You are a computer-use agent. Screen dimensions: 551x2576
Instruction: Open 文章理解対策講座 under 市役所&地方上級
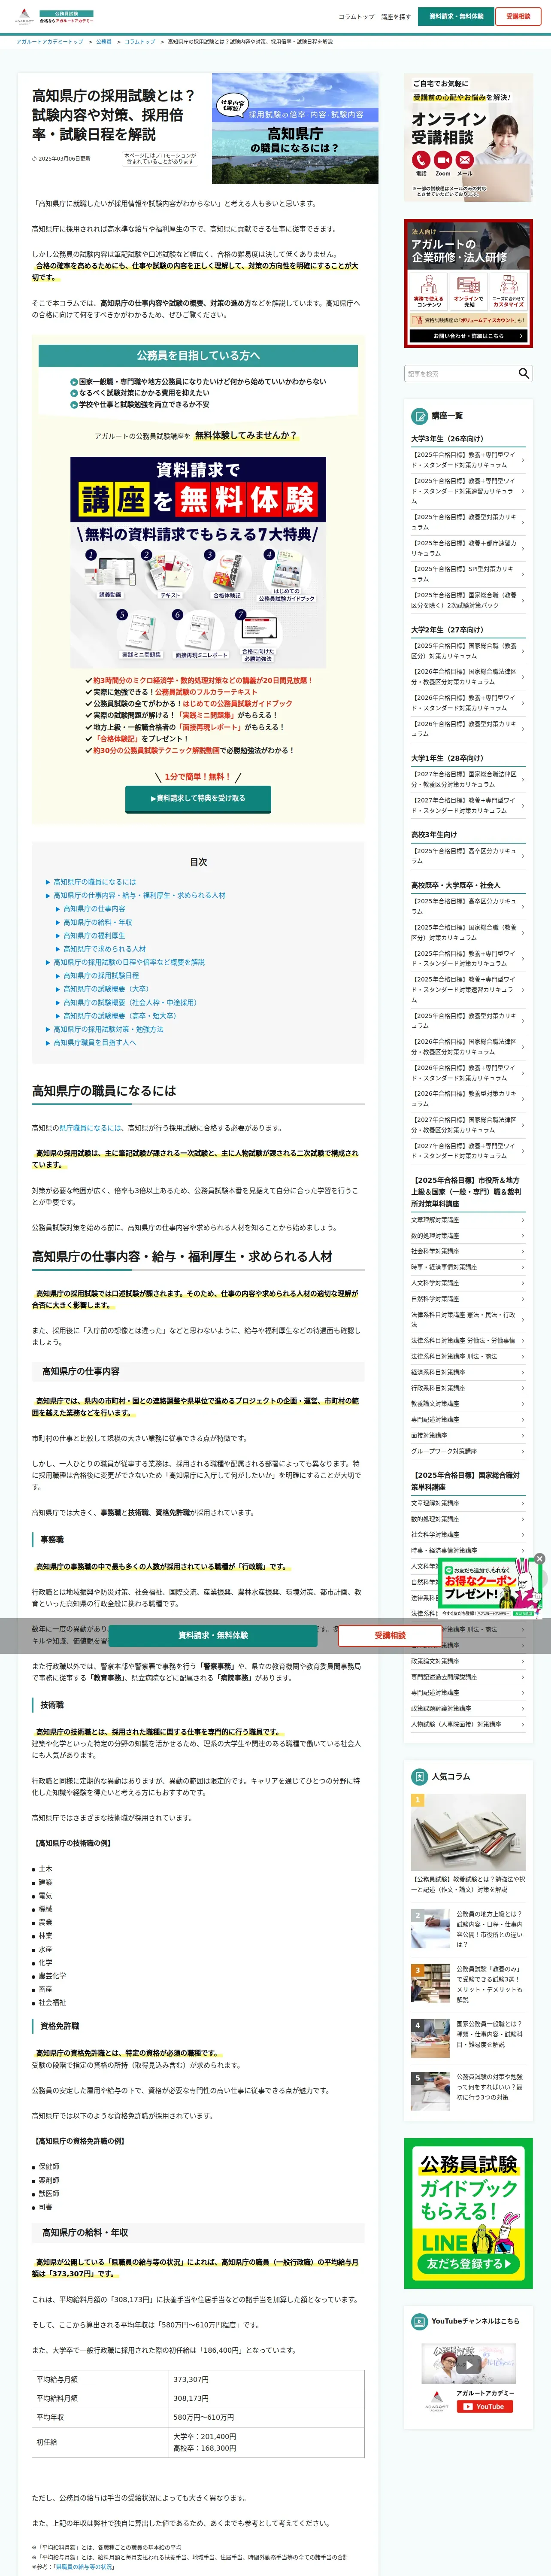tap(468, 1220)
